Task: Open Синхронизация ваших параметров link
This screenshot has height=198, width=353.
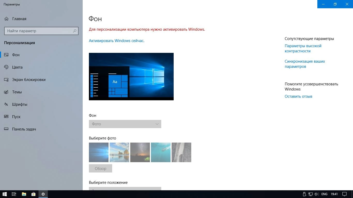Action: click(x=305, y=64)
